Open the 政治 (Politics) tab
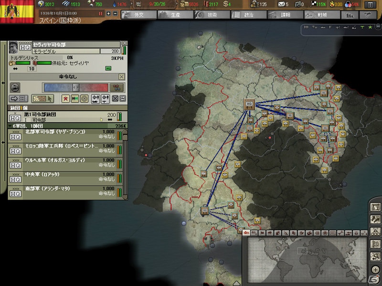The image size is (382, 286). [248, 15]
